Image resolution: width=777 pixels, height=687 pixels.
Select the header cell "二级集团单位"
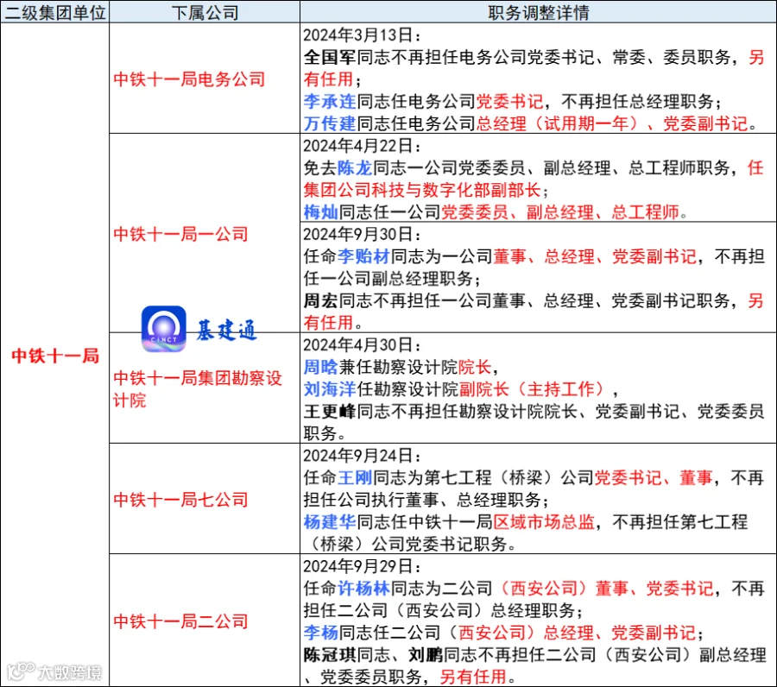(54, 12)
